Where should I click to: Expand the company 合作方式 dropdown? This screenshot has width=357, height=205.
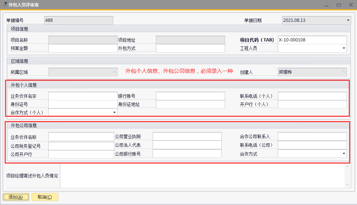(344, 154)
